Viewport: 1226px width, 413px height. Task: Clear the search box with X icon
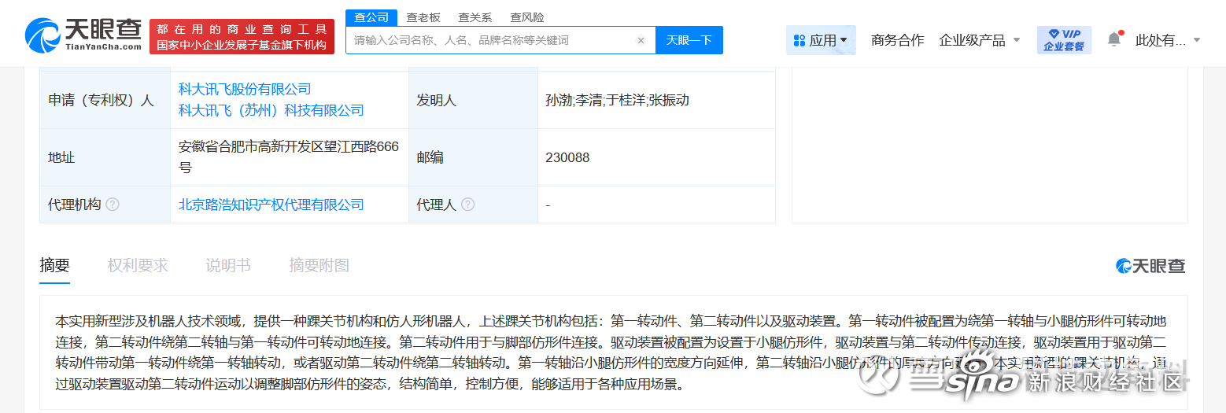pos(641,40)
